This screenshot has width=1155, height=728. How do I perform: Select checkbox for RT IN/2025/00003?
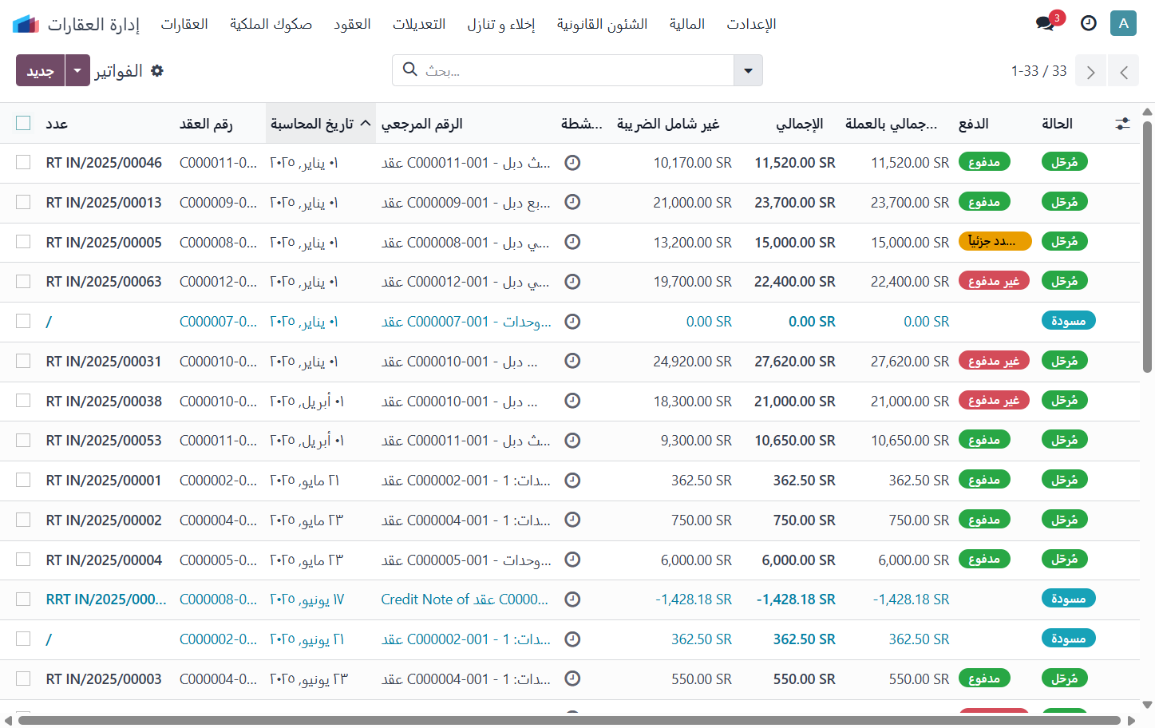click(23, 679)
